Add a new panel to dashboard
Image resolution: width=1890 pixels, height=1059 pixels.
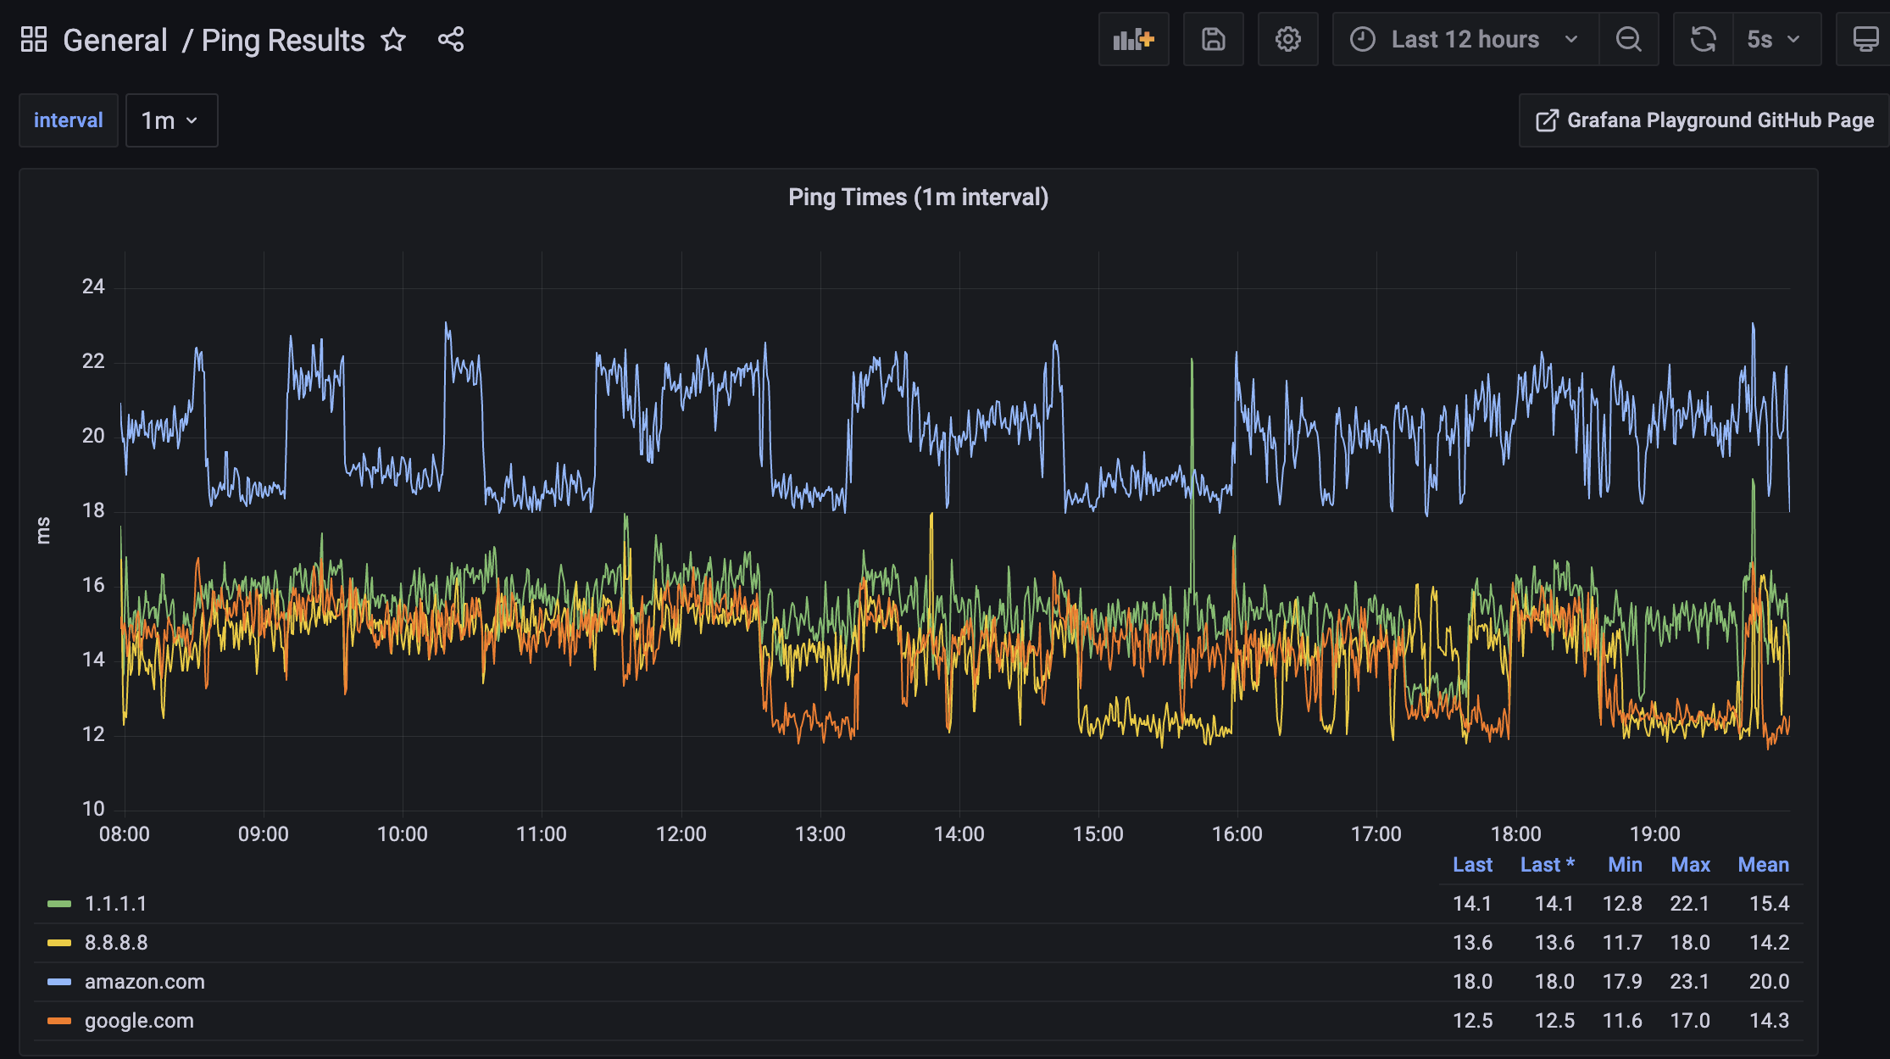[1133, 40]
